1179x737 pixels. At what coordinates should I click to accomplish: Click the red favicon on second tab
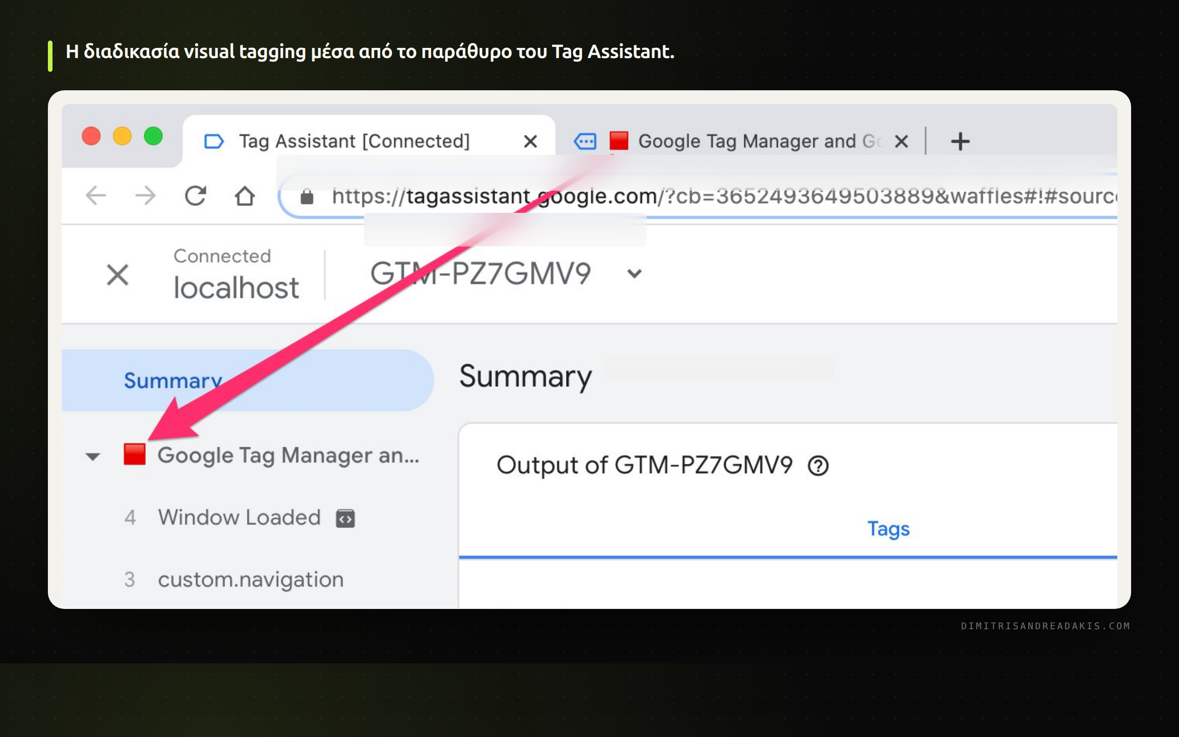(619, 141)
